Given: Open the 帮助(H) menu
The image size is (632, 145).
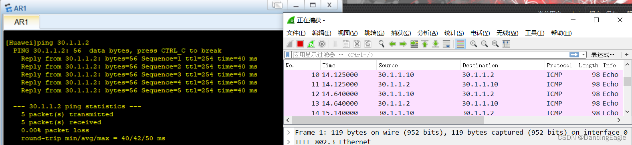Looking at the screenshot, I should pyautogui.click(x=561, y=33).
